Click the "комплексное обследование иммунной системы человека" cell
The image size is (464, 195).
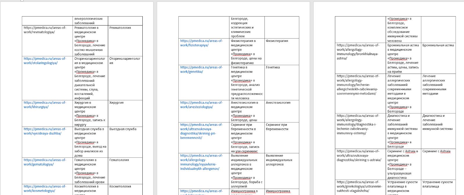(x=403, y=30)
